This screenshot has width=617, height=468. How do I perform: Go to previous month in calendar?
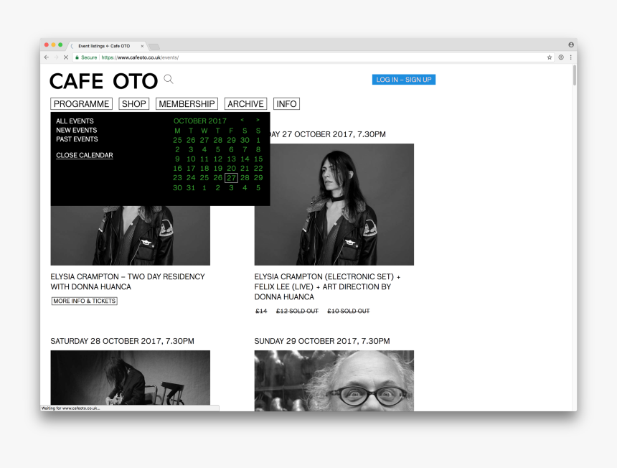pyautogui.click(x=242, y=120)
